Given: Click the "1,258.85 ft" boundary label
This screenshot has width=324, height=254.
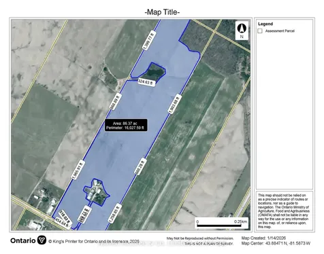Looking at the screenshot, I should (114, 213).
